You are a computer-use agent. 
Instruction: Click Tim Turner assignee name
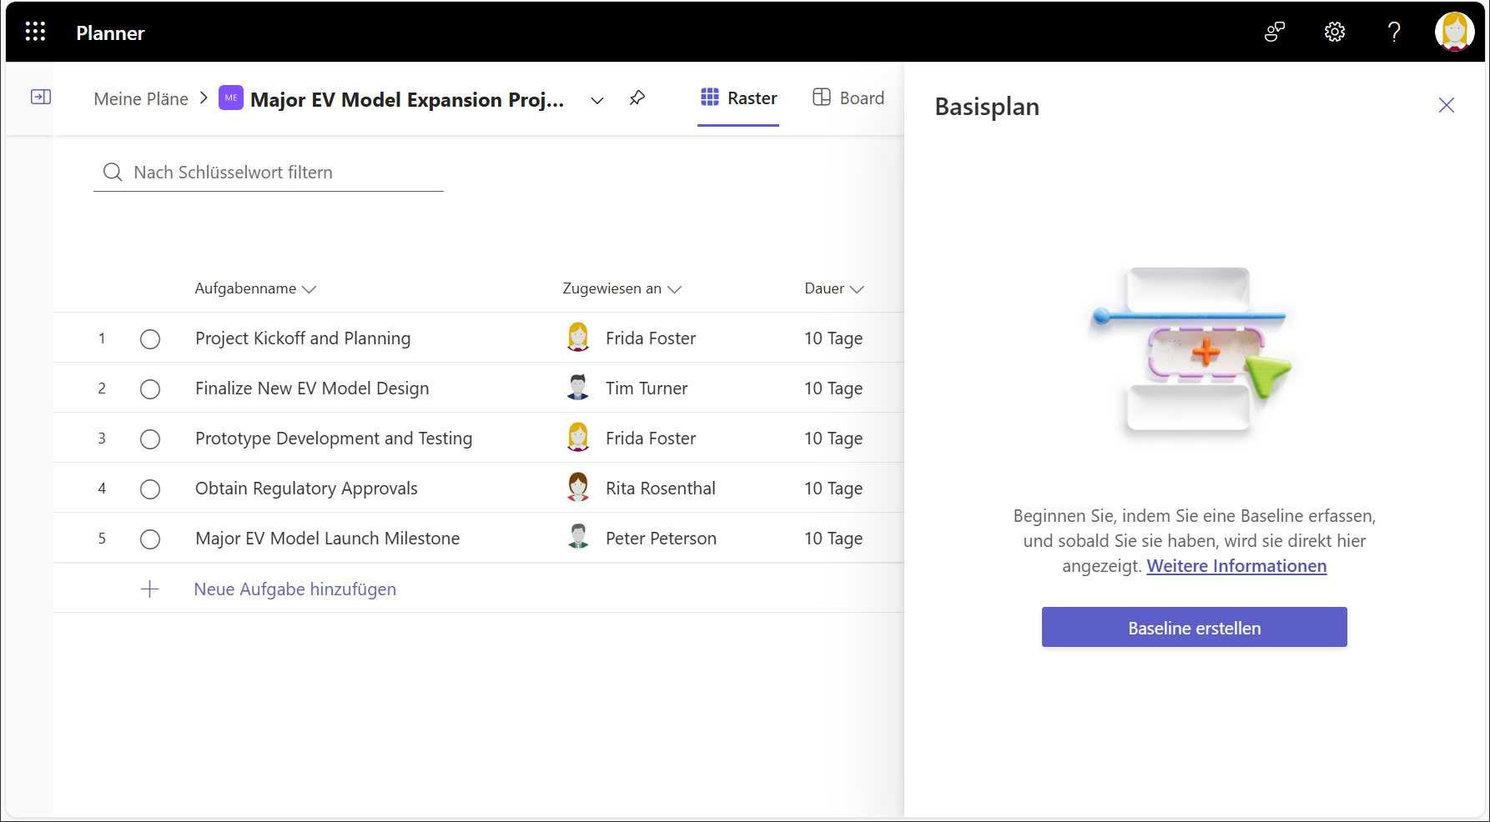pos(647,388)
